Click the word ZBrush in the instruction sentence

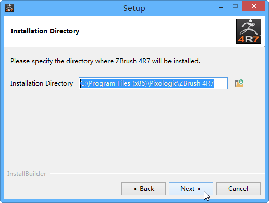[x=126, y=61]
